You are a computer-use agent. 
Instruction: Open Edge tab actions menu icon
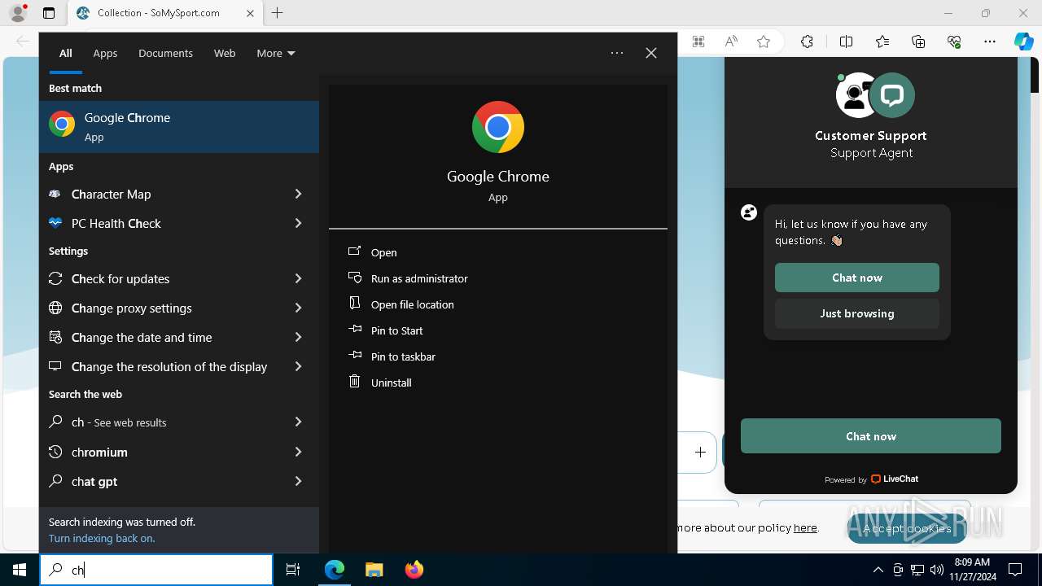[x=49, y=13]
